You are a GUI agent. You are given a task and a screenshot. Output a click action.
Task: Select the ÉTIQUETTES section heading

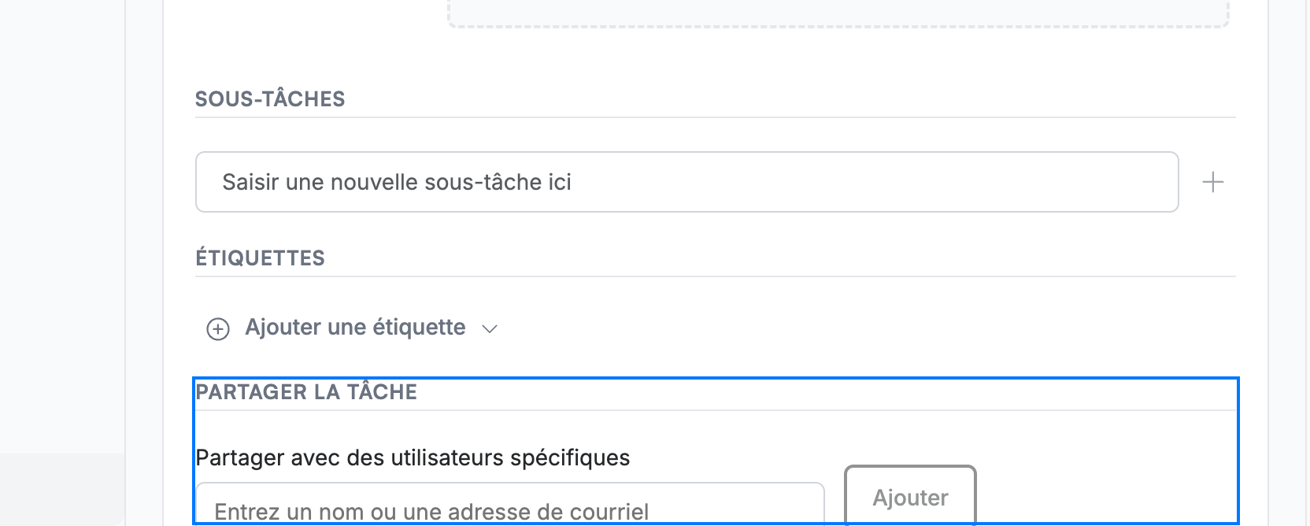260,258
